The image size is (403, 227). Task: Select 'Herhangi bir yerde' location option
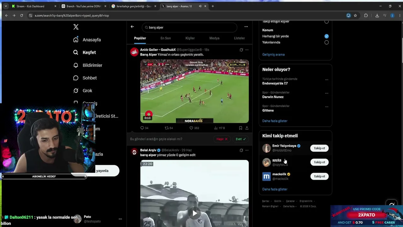[326, 36]
